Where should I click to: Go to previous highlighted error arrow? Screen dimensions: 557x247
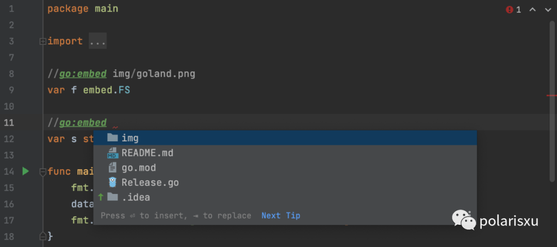point(533,10)
